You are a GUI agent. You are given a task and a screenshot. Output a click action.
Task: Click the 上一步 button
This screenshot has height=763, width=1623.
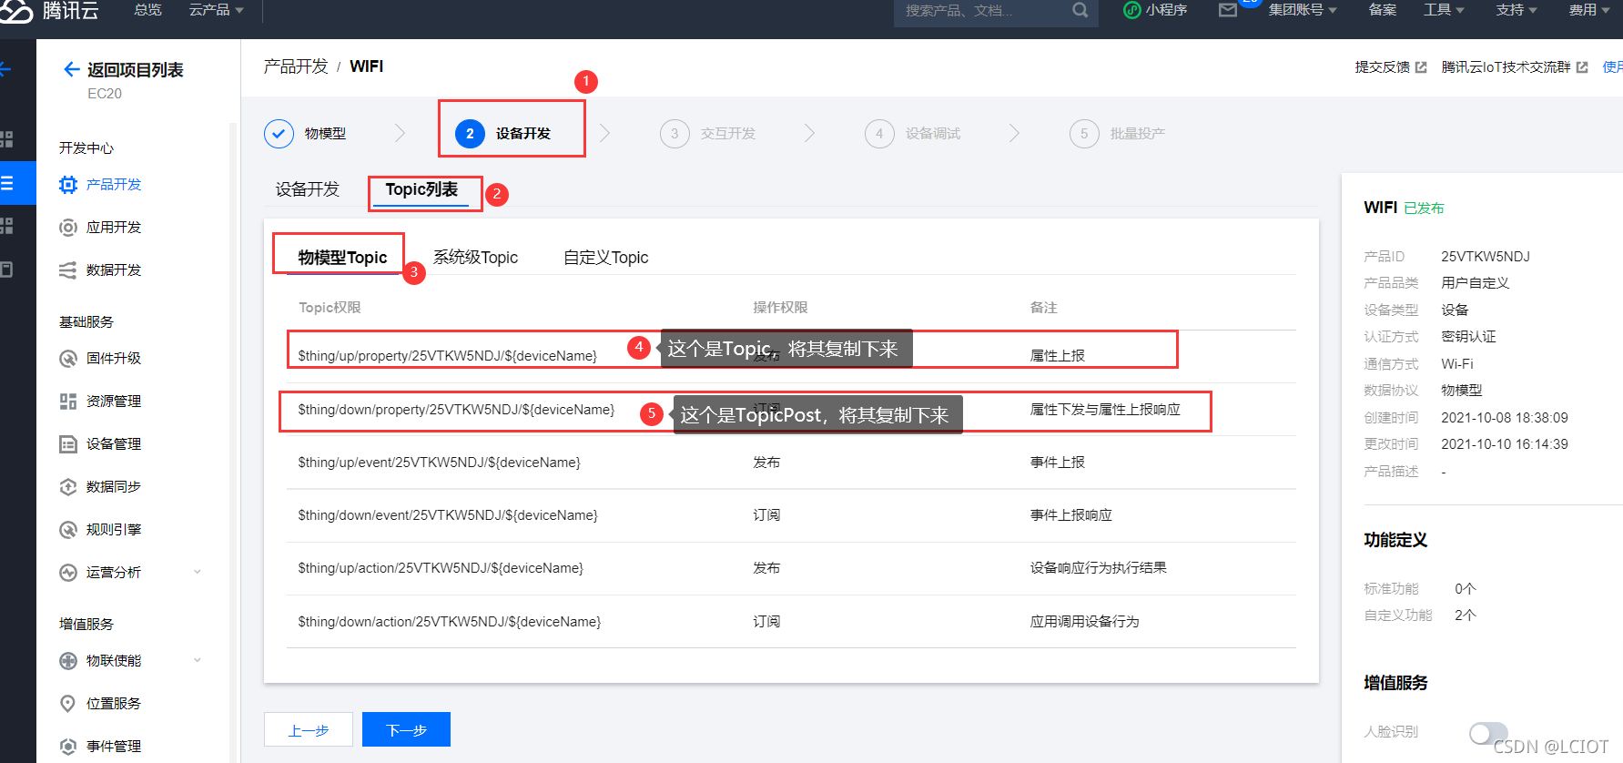309,729
